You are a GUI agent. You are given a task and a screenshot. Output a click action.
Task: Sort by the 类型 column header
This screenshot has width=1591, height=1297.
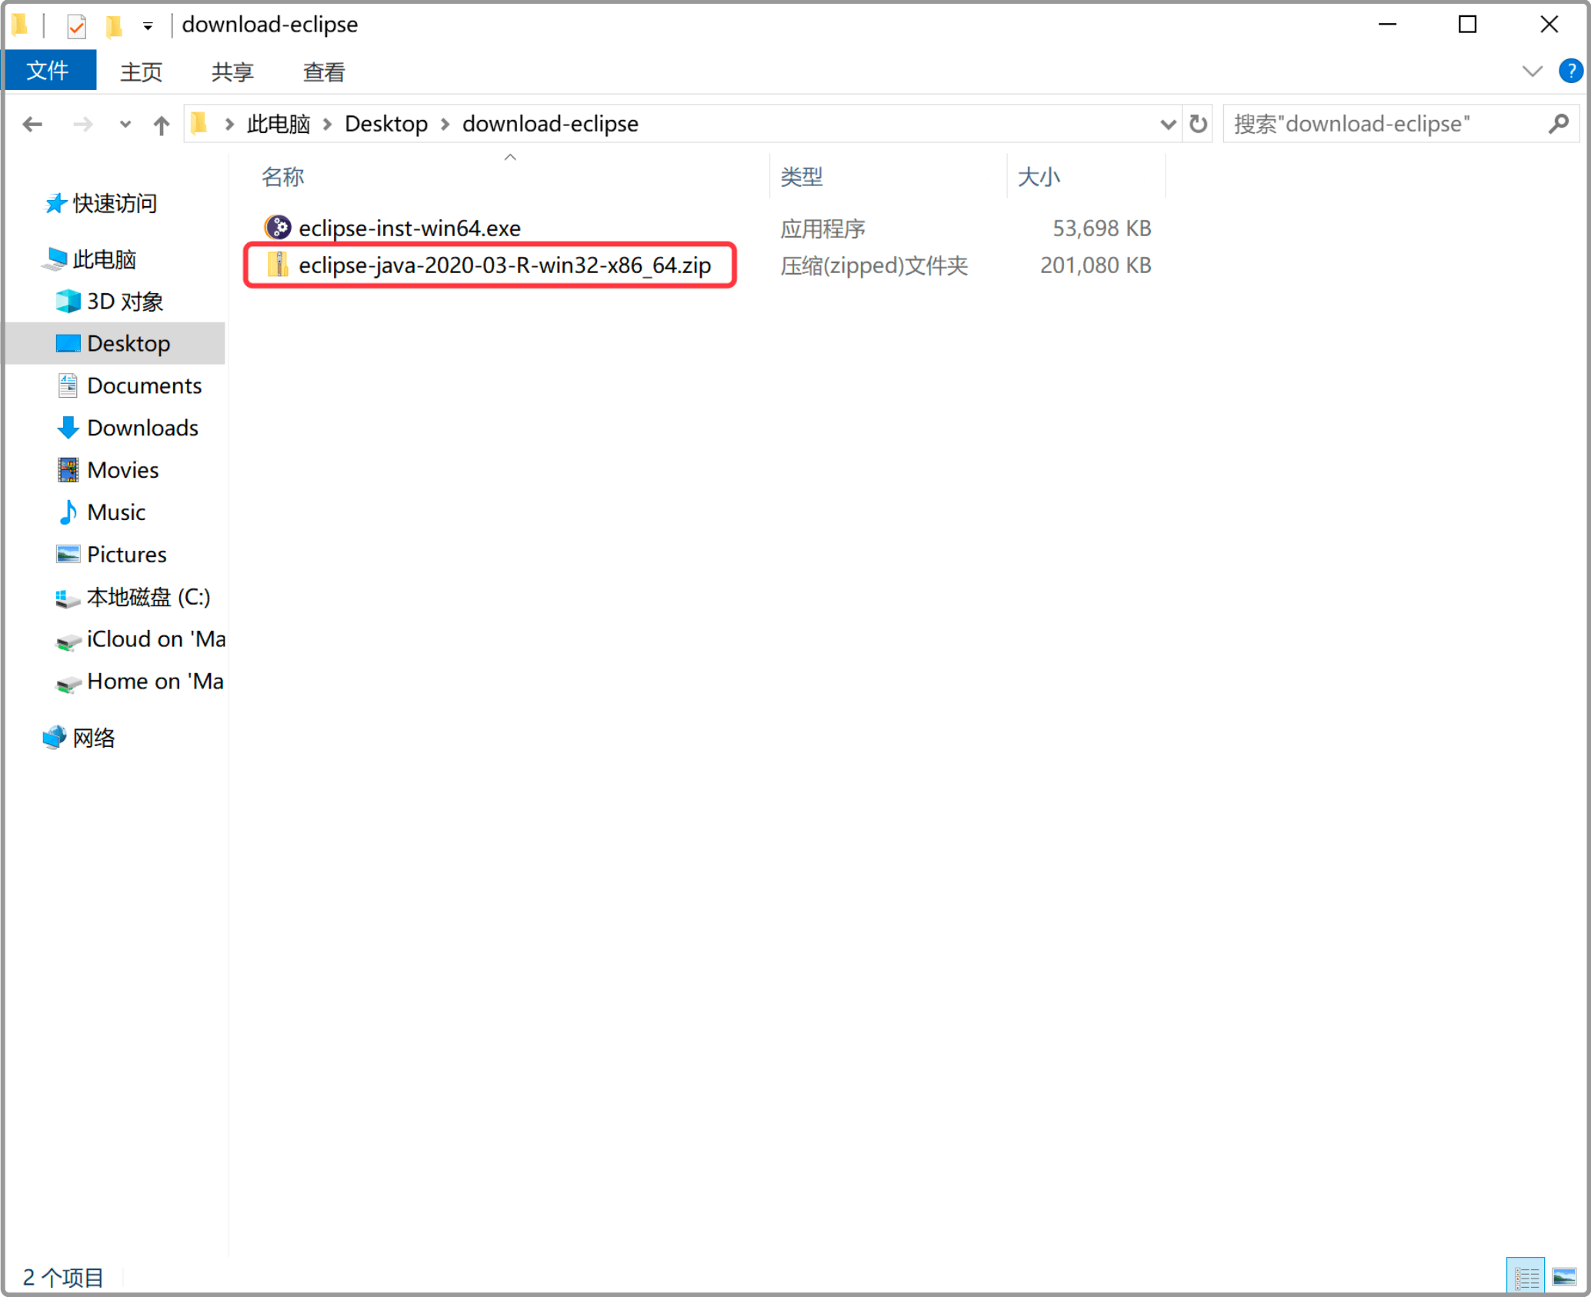click(801, 177)
